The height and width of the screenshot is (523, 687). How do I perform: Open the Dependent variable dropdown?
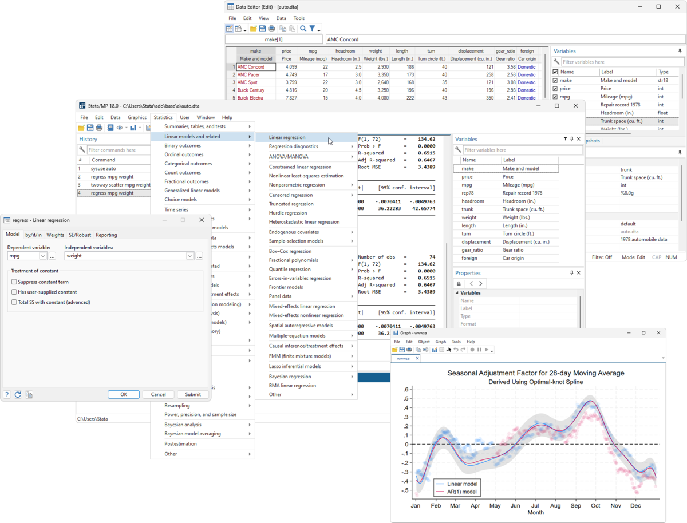pos(43,256)
